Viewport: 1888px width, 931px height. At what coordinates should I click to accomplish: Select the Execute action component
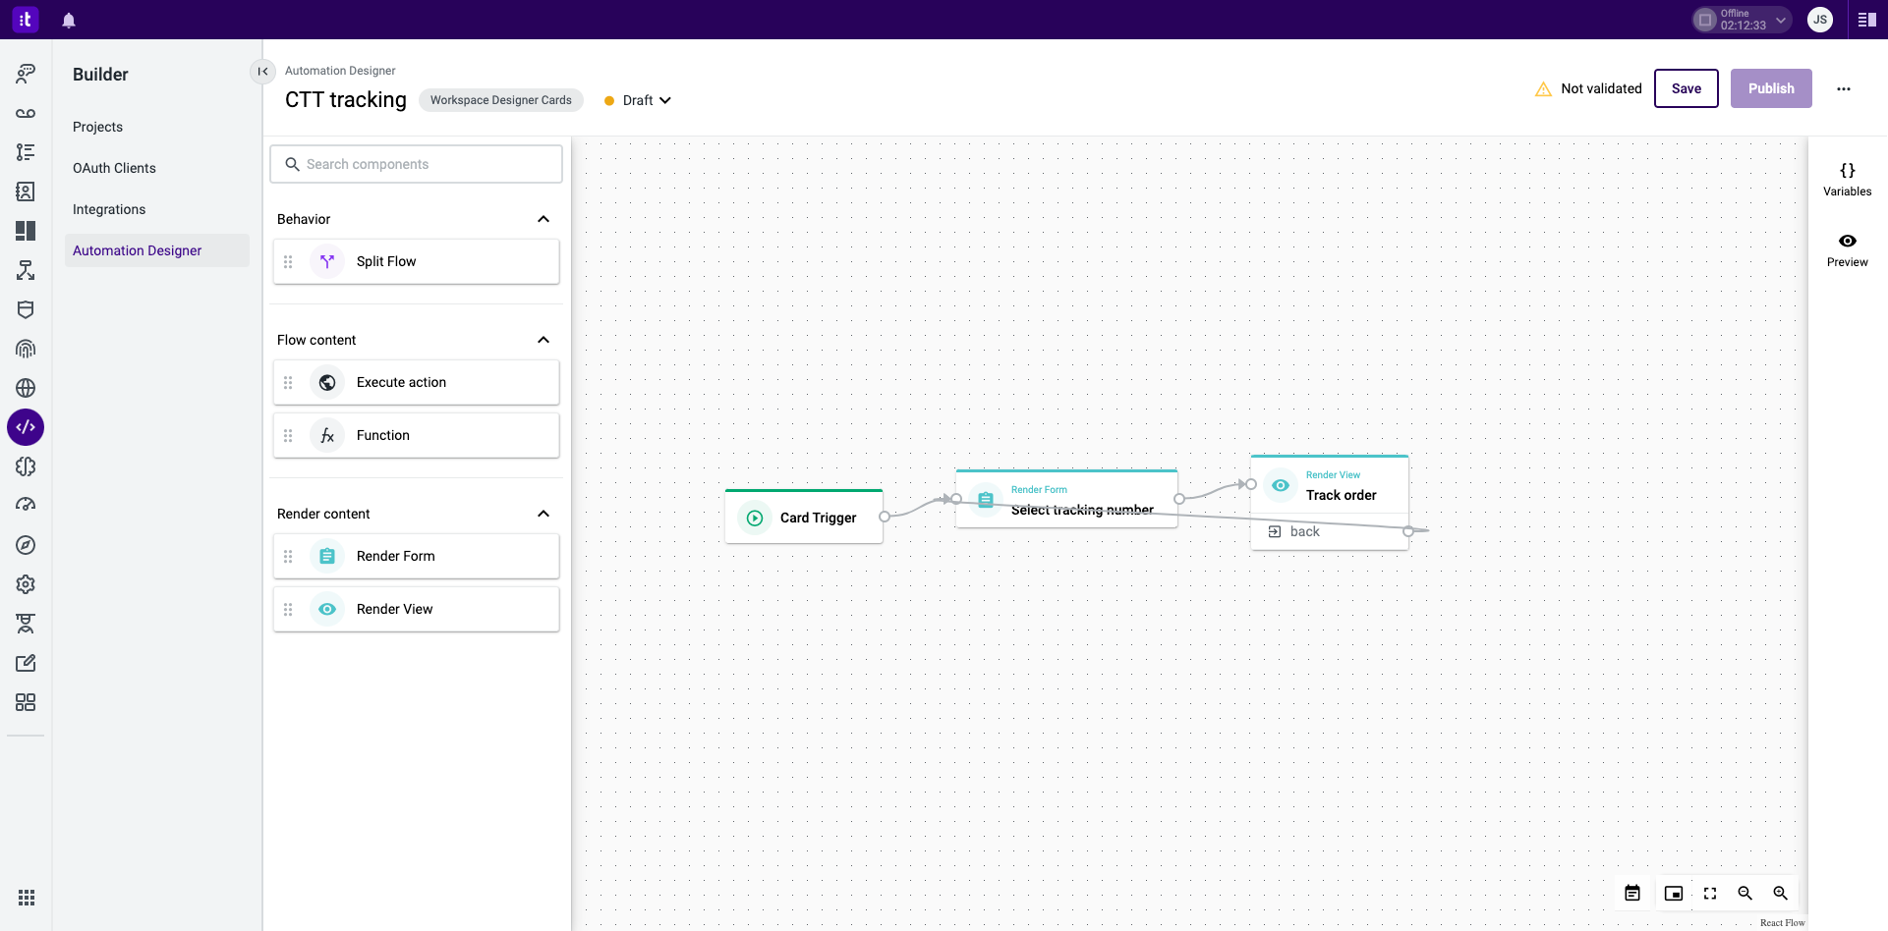pos(417,382)
